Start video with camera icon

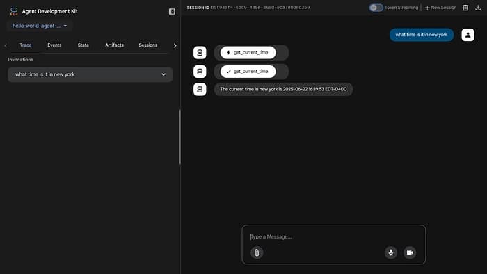[410, 252]
